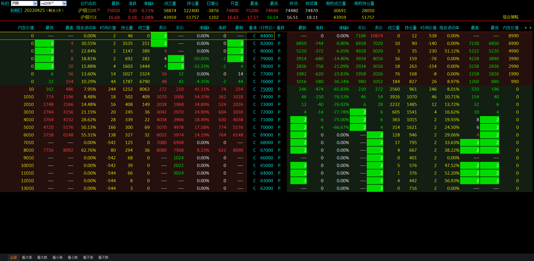The height and width of the screenshot is (261, 534).
Task: Click intrinsic value 8990 in put side
Action: click(514, 36)
